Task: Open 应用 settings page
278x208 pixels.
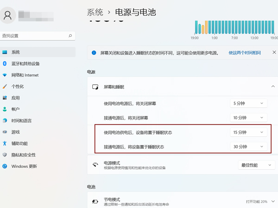Action: 16,98
